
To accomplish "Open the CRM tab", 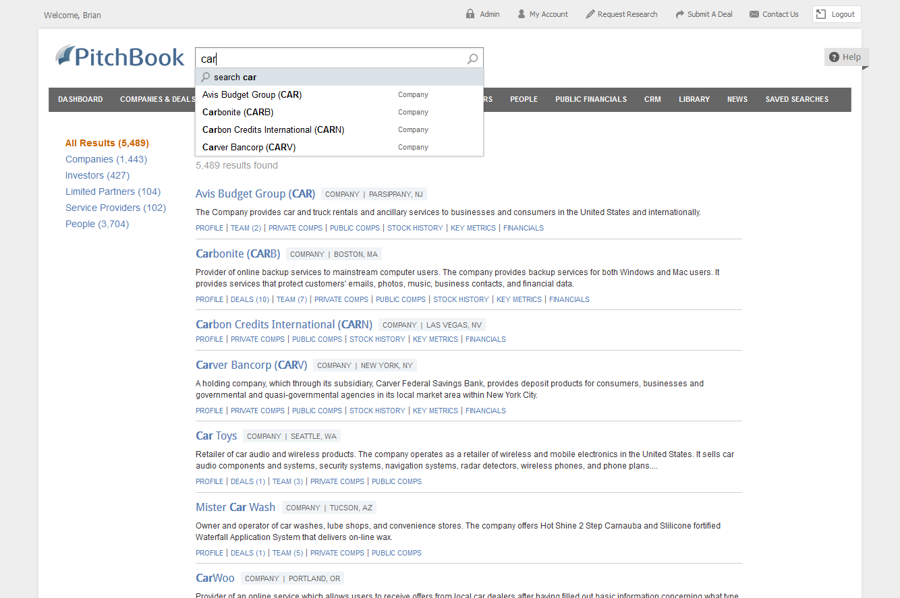I will 652,99.
